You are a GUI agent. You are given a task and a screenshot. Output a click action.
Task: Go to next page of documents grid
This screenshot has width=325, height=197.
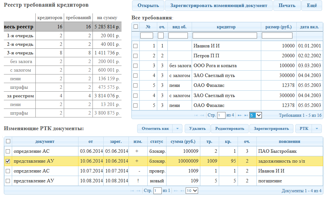coord(175,191)
